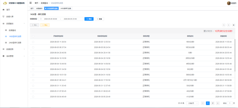Click the blue 搜索 button
The height and width of the screenshot is (108, 238).
89,19
